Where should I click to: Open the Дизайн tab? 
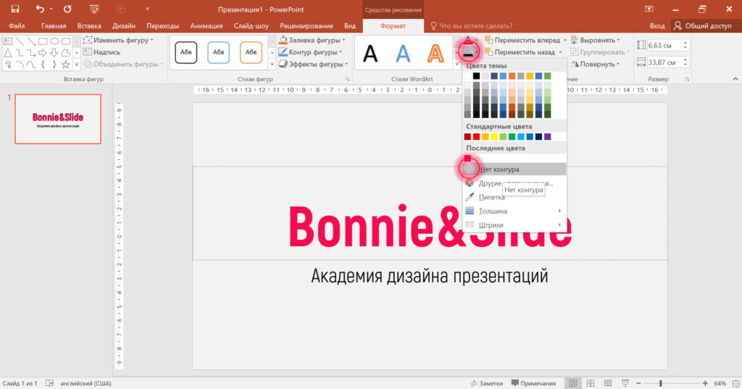click(x=123, y=25)
